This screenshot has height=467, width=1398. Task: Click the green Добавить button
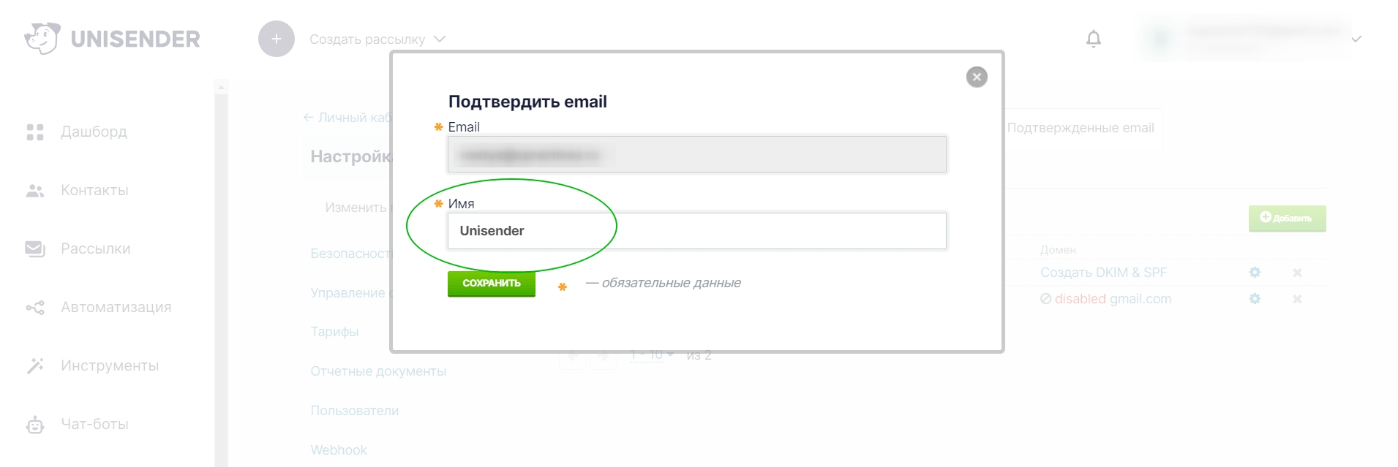1287,218
